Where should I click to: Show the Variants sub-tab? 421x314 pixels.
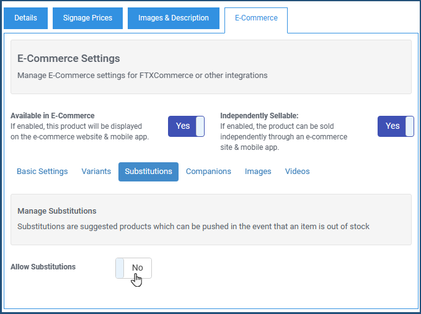pyautogui.click(x=96, y=172)
